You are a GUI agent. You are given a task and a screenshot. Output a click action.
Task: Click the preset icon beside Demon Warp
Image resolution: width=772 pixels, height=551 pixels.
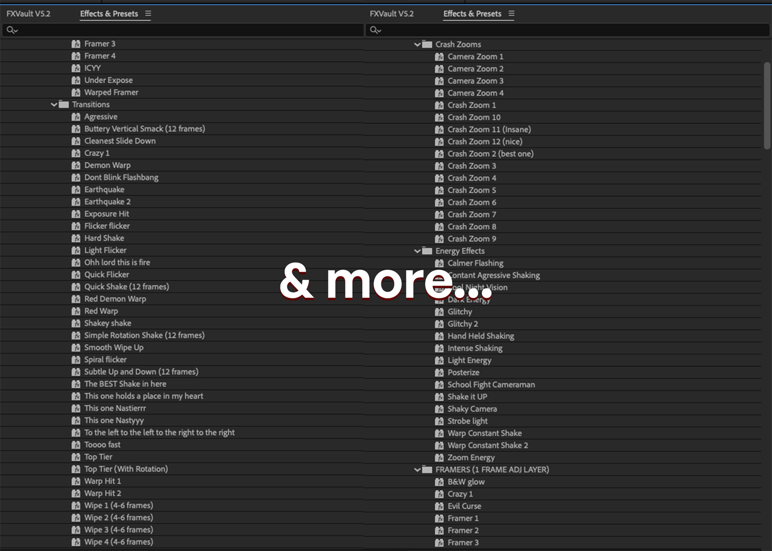[76, 166]
